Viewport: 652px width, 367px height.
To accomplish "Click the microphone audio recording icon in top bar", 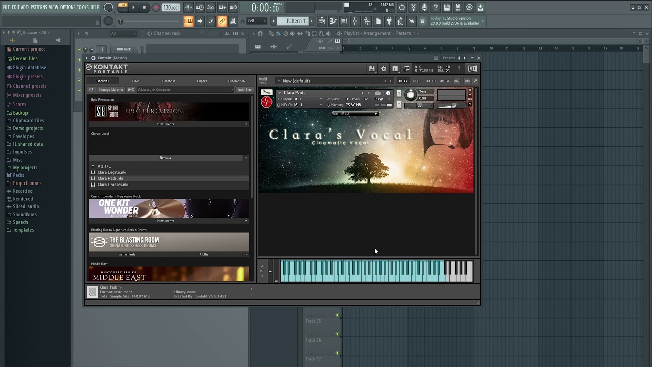I will (x=424, y=7).
